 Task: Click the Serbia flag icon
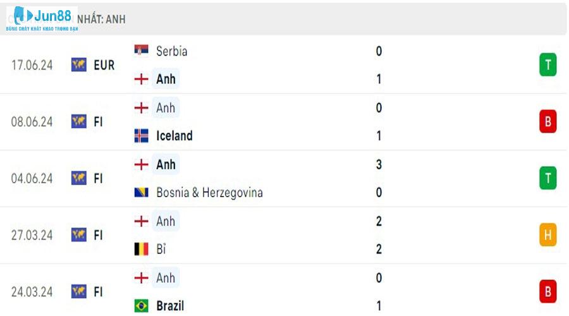tap(141, 51)
